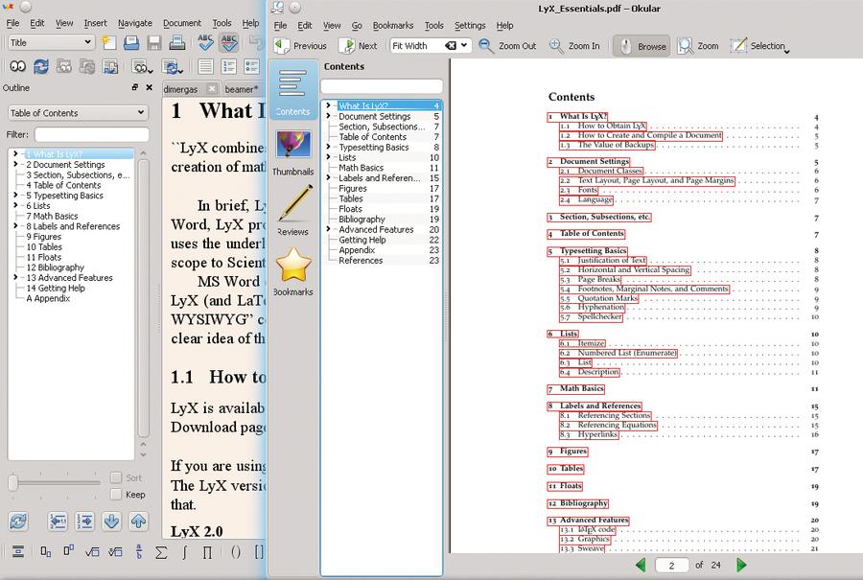Insert a subscript from math toolbar
This screenshot has width=863, height=580.
point(46,551)
